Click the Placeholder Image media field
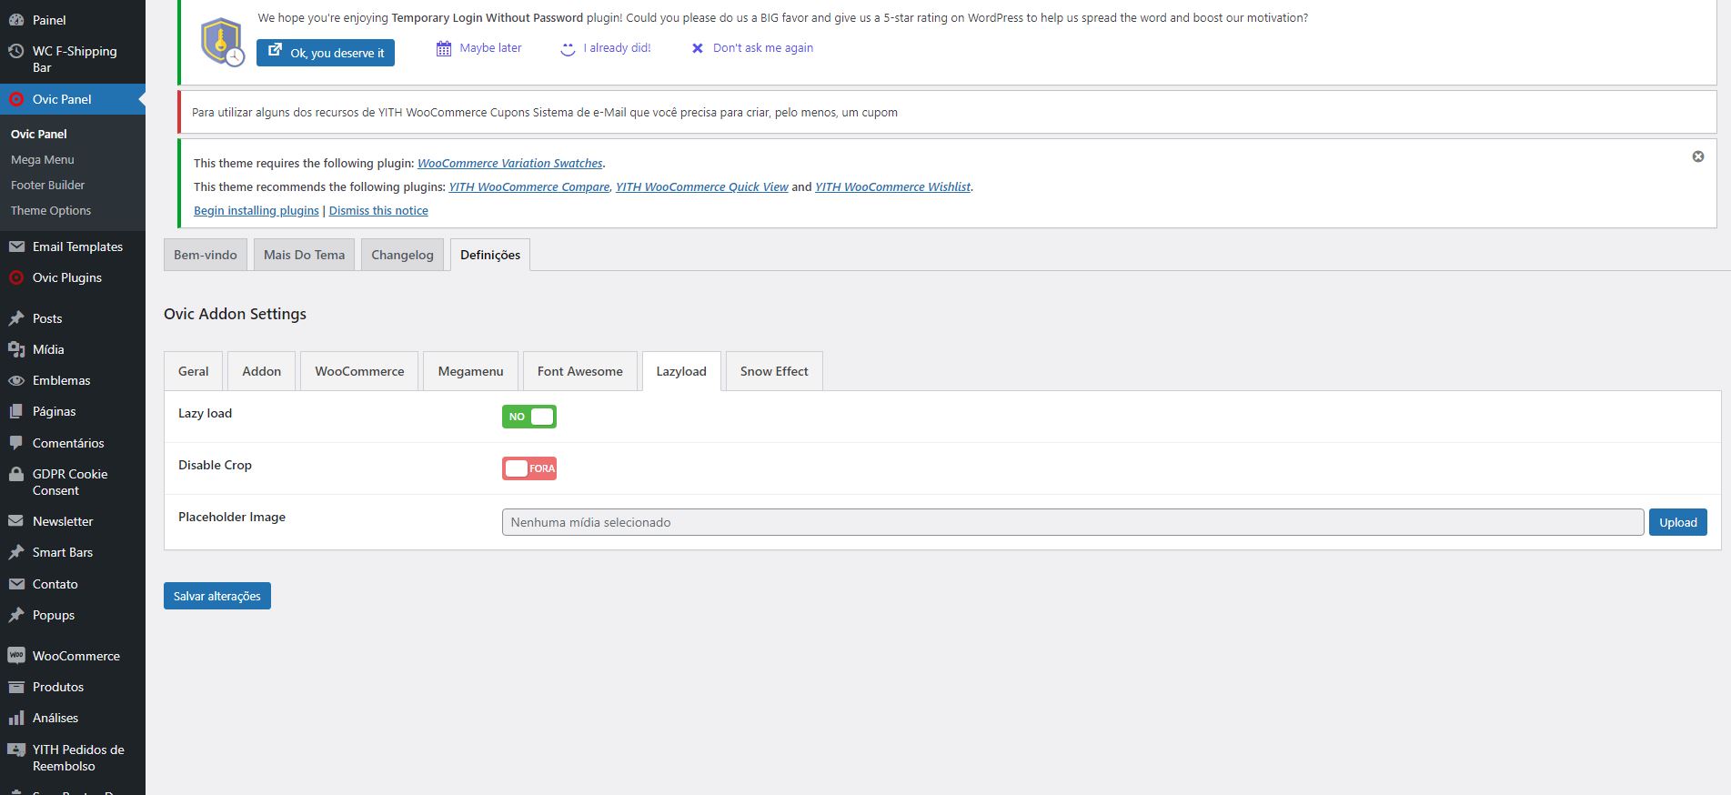The width and height of the screenshot is (1731, 795). tap(1073, 522)
